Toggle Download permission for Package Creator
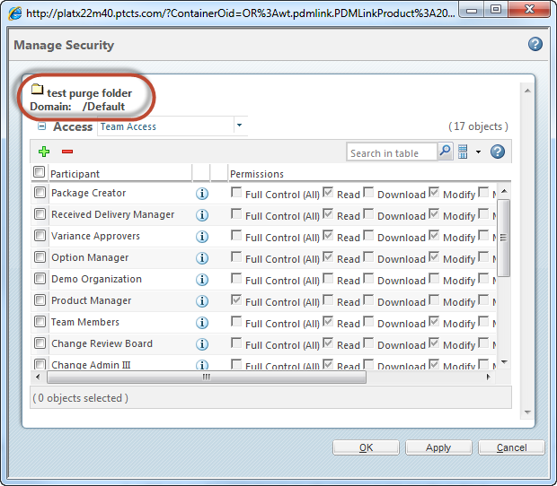 coord(368,192)
